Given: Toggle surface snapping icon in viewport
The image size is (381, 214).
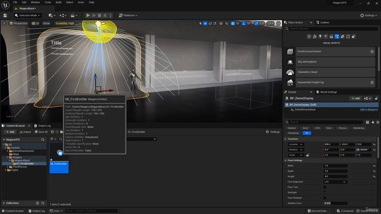Looking at the screenshot, I should pyautogui.click(x=227, y=23).
